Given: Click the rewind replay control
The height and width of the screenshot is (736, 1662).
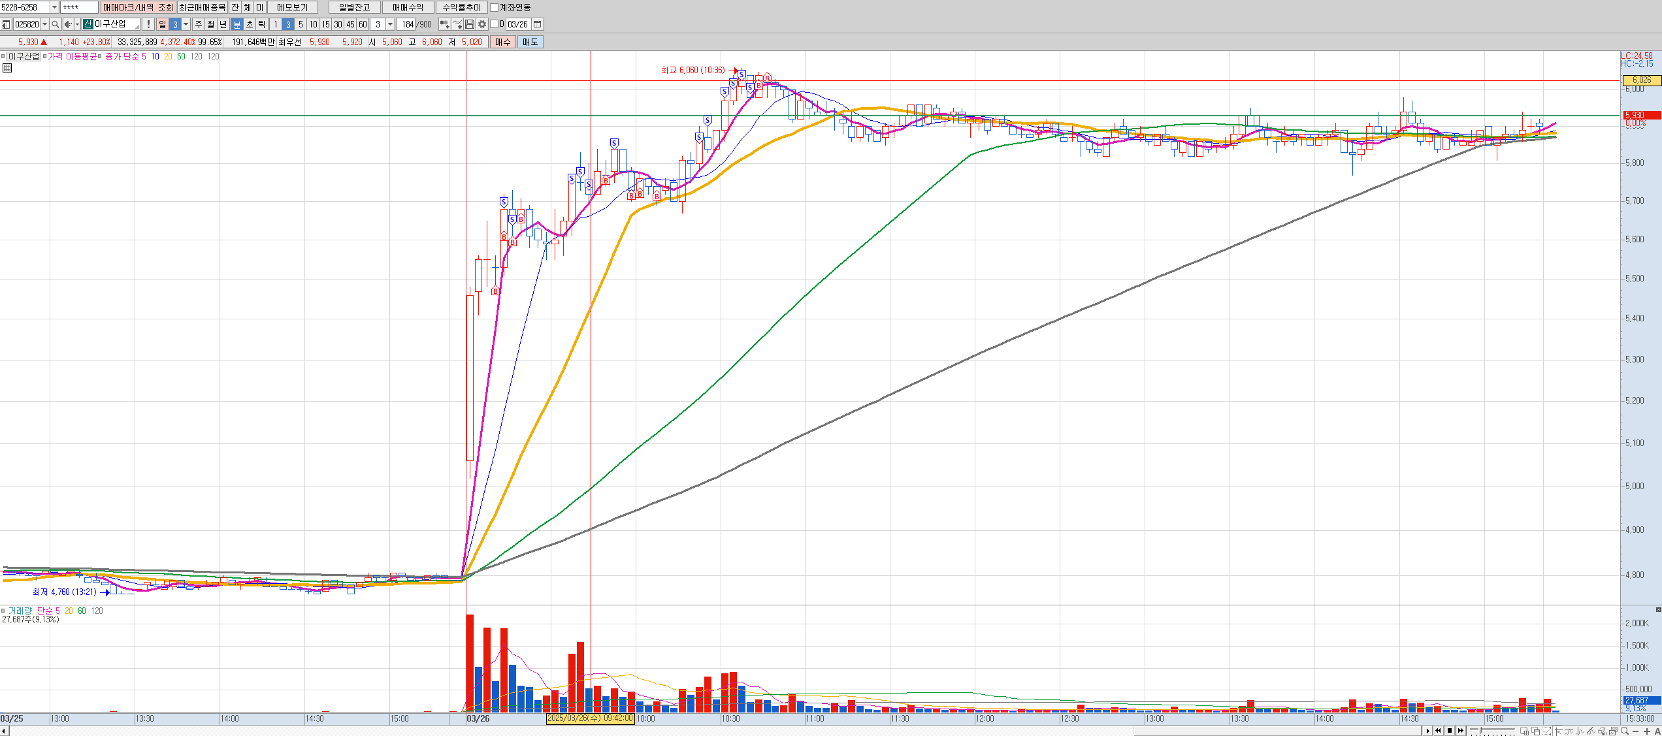Looking at the screenshot, I should point(1438,731).
